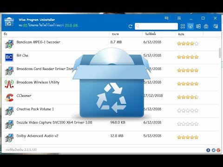Click the Wise Program Uninstaller logo icon
The image size is (223, 167).
[9, 22]
